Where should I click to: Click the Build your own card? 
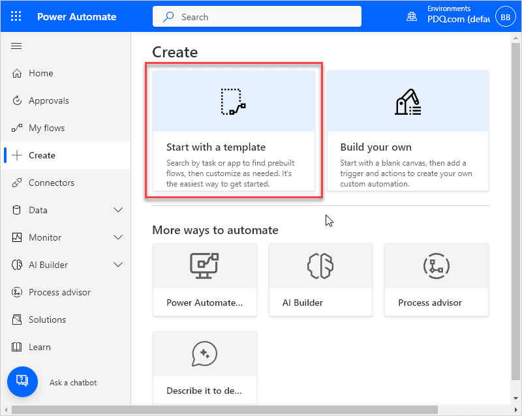[x=407, y=130]
